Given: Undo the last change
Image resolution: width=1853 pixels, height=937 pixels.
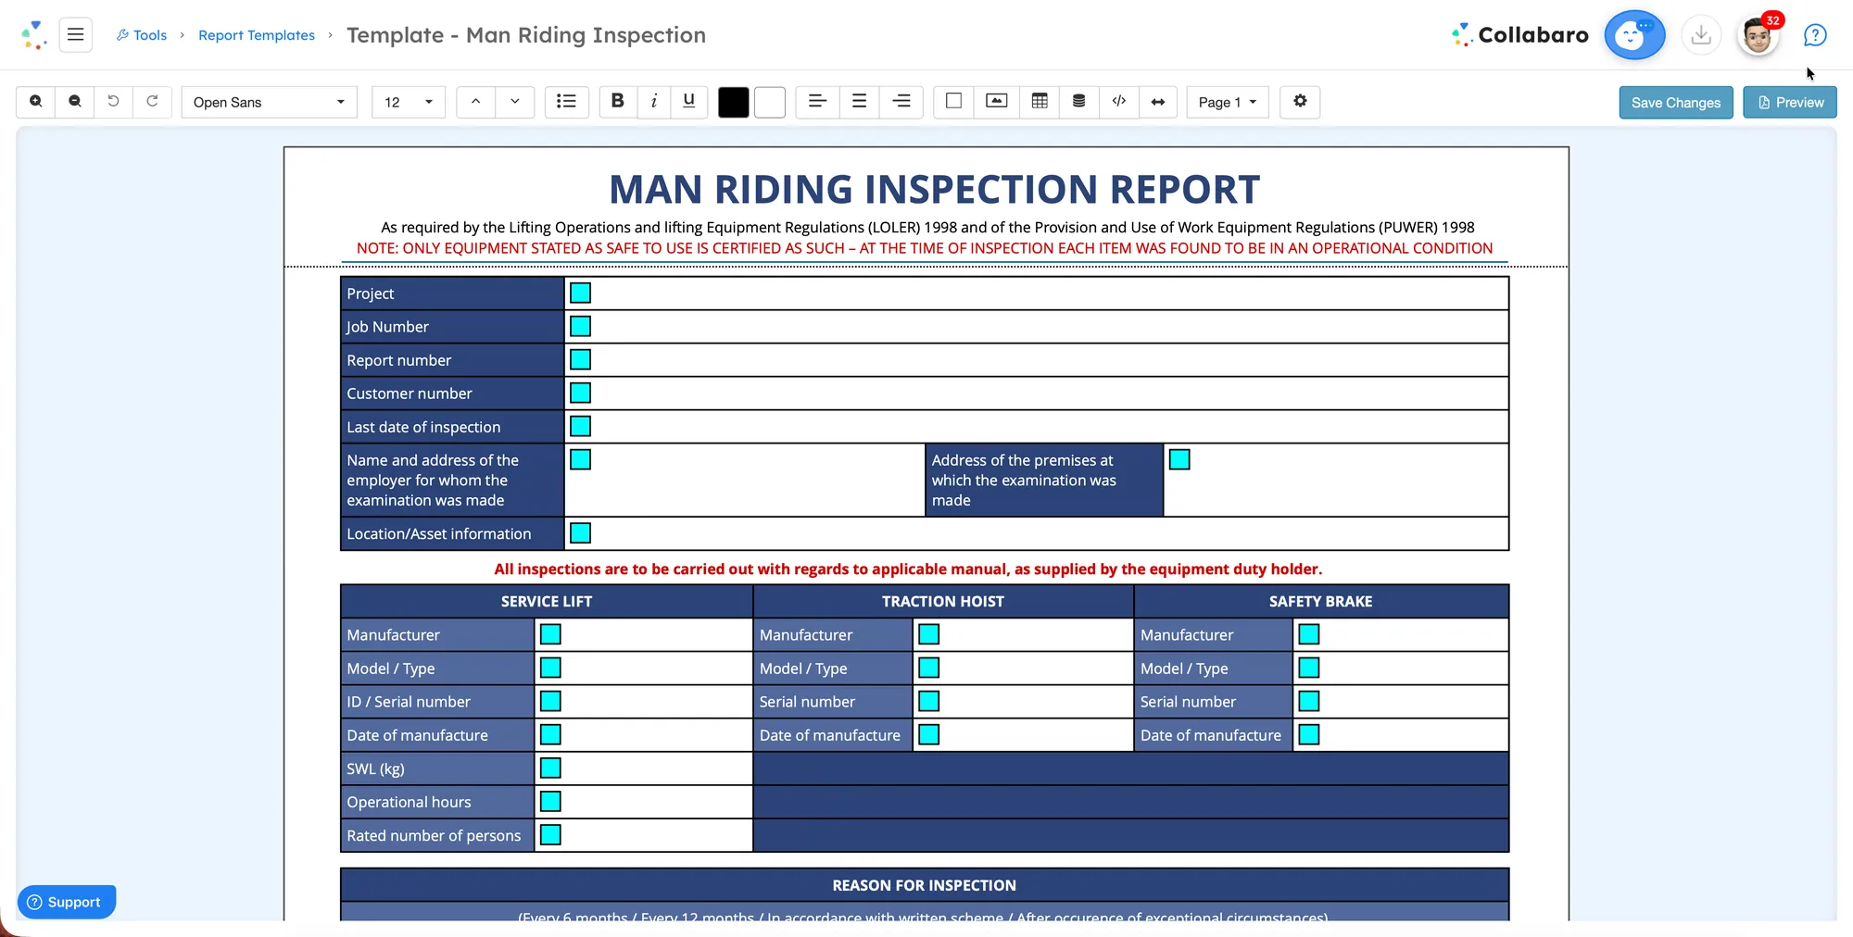Looking at the screenshot, I should [113, 102].
